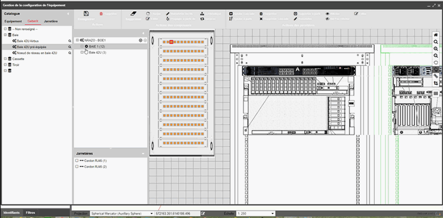The image size is (443, 218).
Task: Collapse the NRAZO - BOE1 tree node
Action: click(77, 40)
